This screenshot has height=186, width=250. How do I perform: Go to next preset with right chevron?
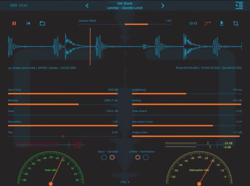pyautogui.click(x=163, y=6)
